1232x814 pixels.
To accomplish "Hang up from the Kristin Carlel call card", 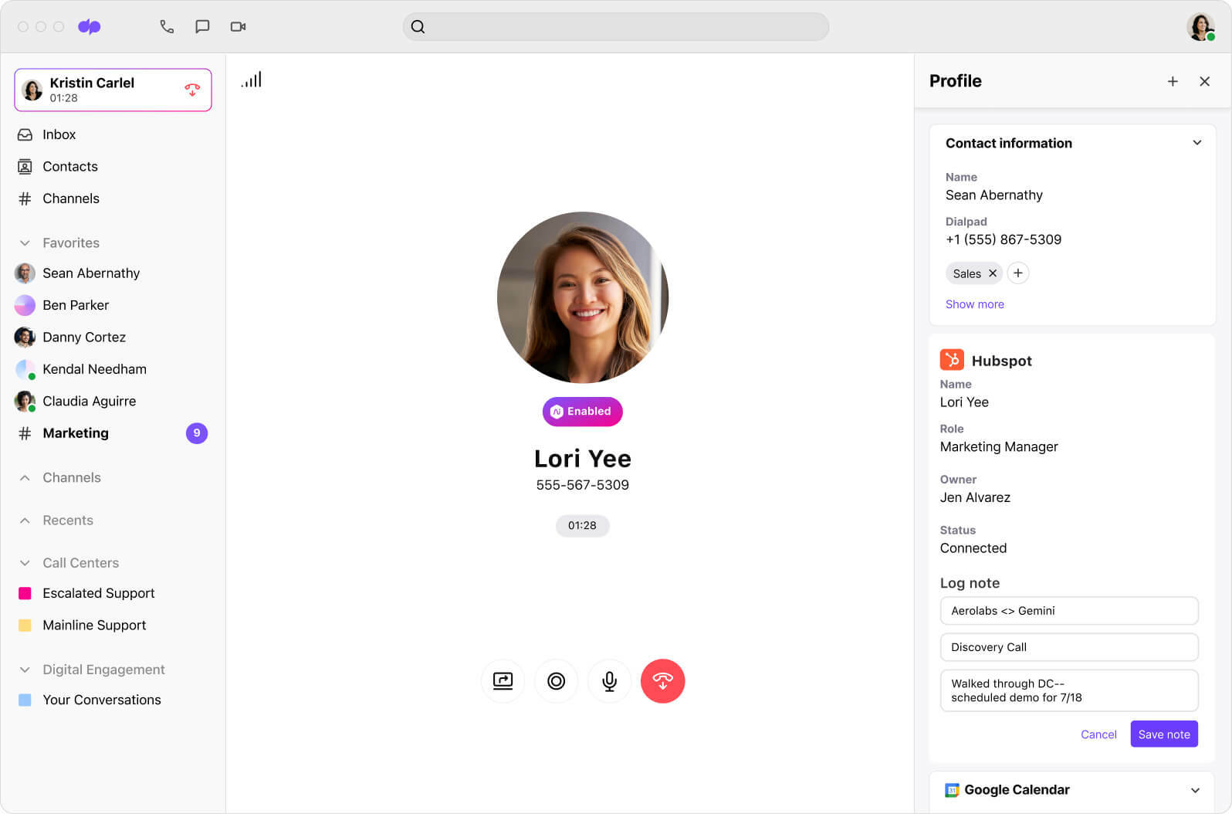I will pos(192,90).
